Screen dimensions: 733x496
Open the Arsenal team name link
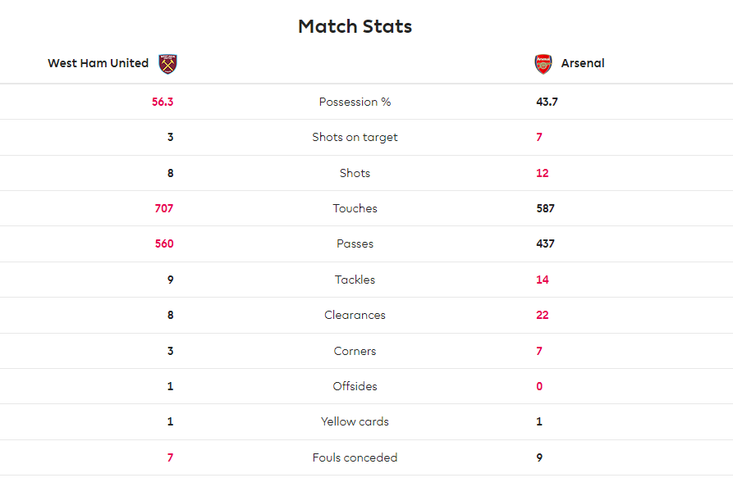coord(583,63)
